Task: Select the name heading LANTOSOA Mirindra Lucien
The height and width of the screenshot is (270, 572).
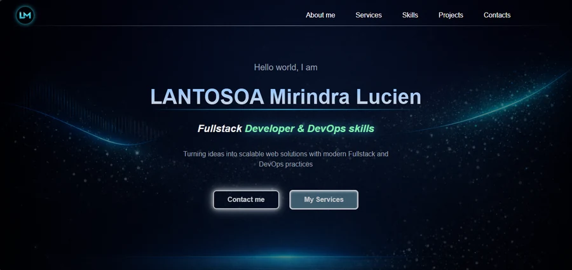Action: pos(285,97)
